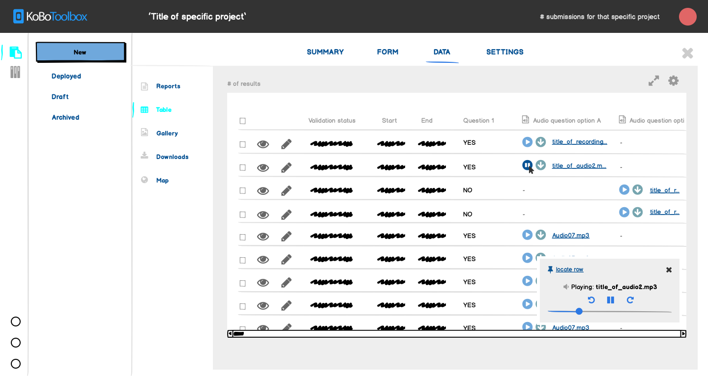Click the New project button
Screen dimensions: 708x376
click(80, 52)
